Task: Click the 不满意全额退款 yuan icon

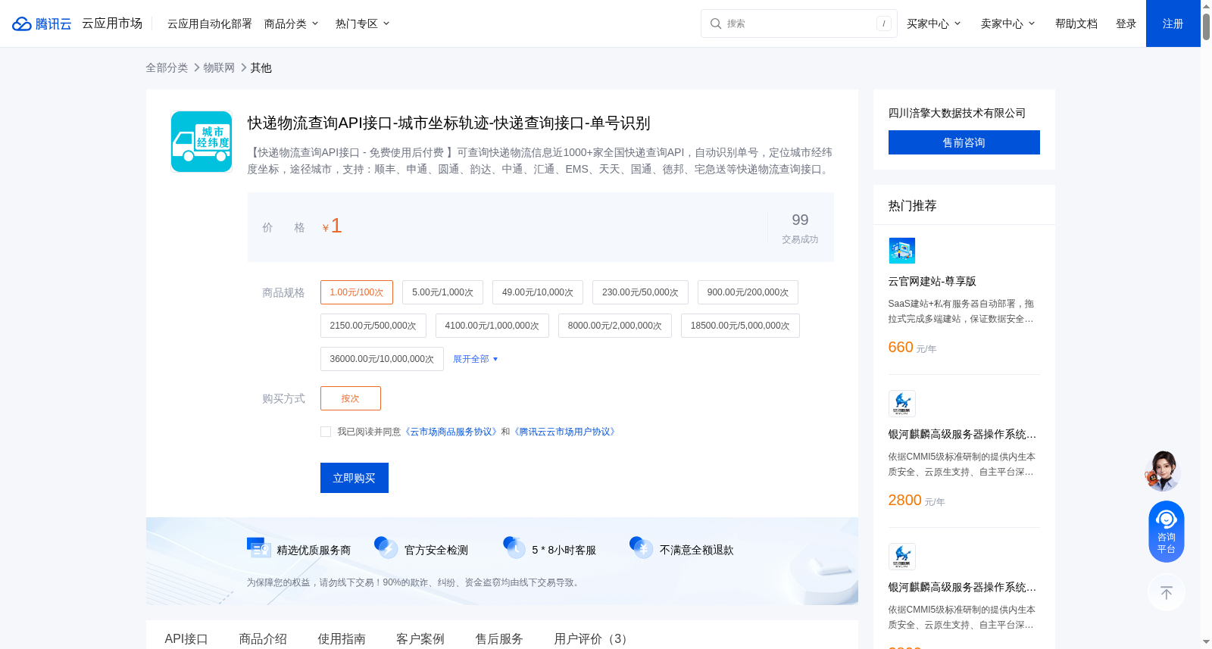Action: tap(642, 548)
